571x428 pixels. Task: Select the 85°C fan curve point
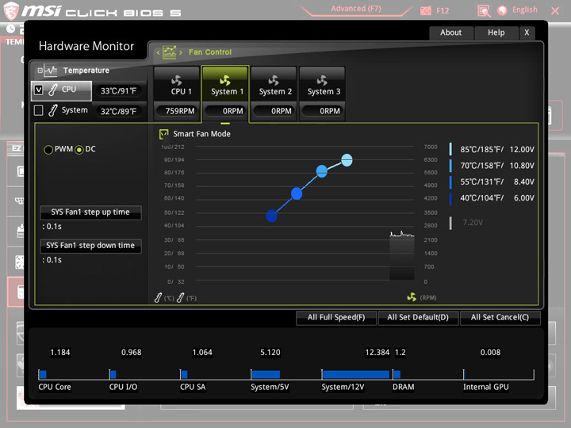pos(347,160)
